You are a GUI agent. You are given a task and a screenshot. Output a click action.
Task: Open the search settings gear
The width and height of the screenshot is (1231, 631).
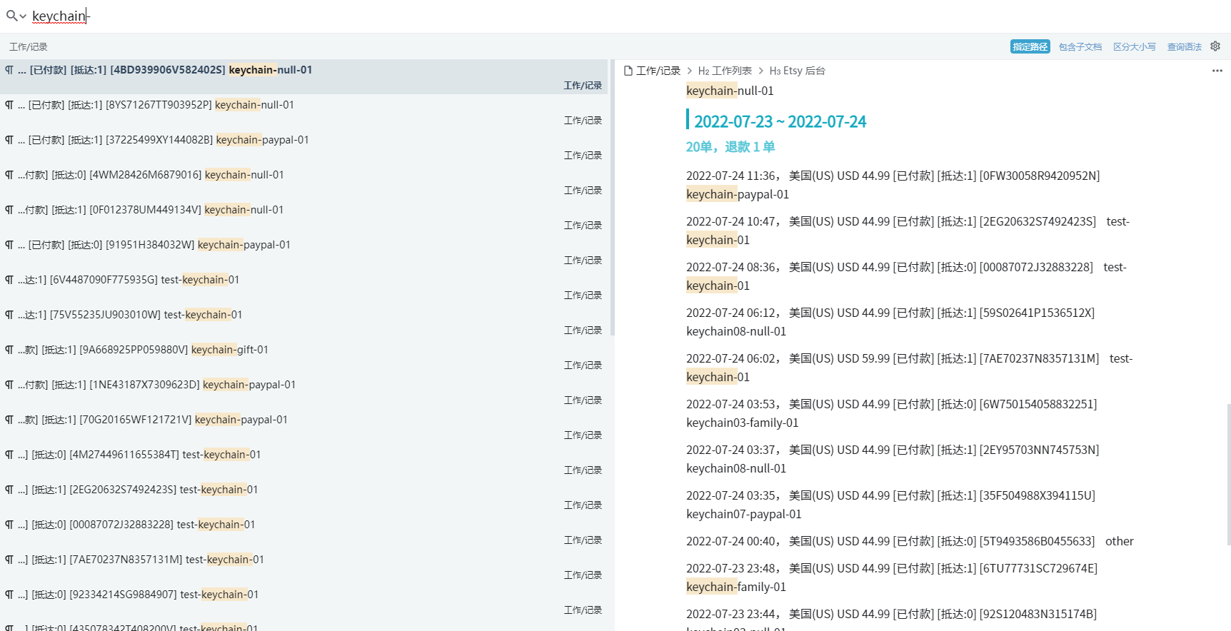[1215, 46]
